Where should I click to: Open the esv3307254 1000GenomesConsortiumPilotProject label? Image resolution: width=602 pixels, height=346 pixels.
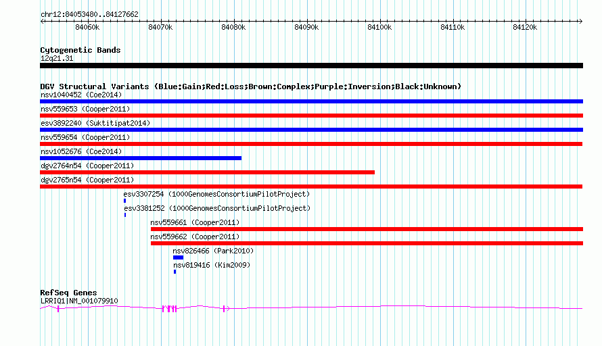pyautogui.click(x=216, y=194)
